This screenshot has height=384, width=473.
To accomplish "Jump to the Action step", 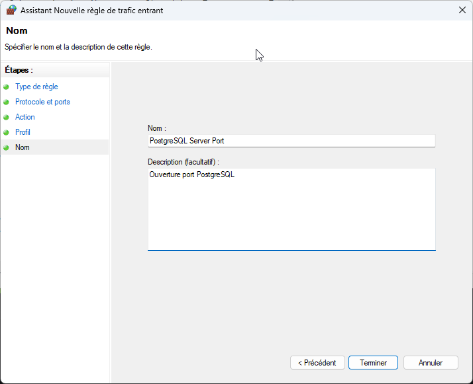I will pyautogui.click(x=25, y=117).
